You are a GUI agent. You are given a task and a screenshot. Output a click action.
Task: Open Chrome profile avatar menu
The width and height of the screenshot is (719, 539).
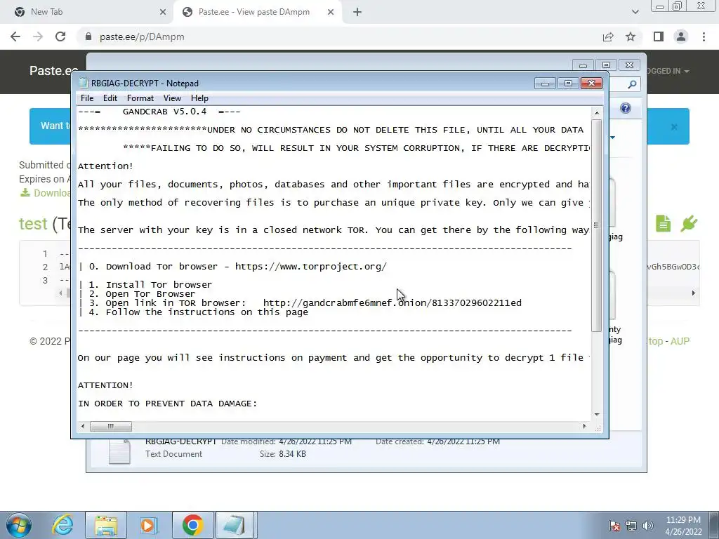(681, 36)
